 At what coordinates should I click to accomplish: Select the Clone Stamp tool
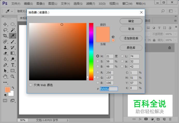pos(5,47)
